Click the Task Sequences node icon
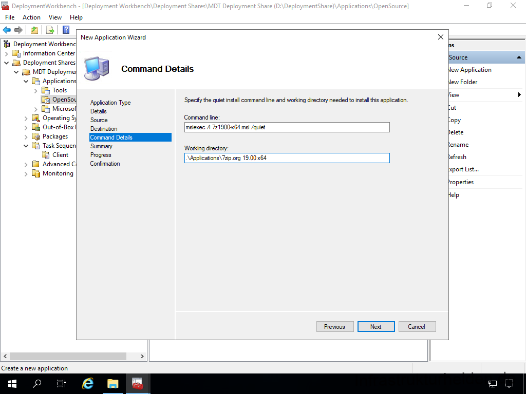Screen dimensions: 526x394 tap(36, 146)
